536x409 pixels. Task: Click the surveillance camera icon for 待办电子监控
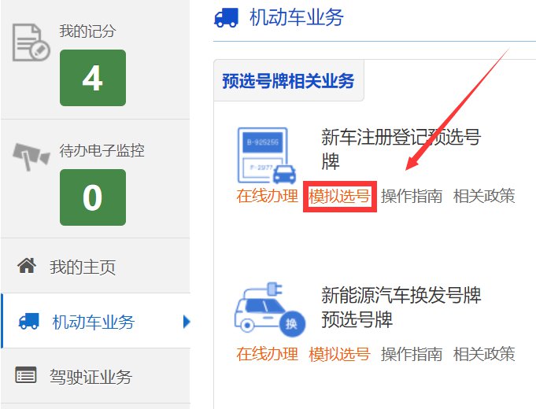(x=31, y=157)
